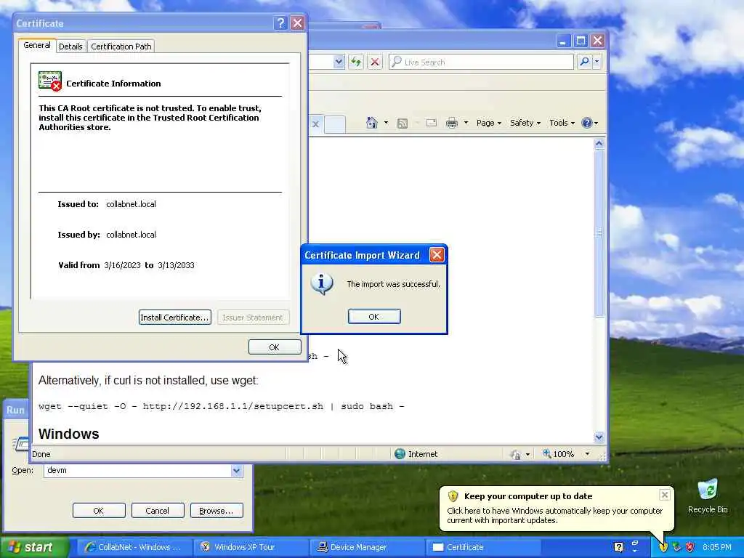Expand the Print options dropdown arrow

pyautogui.click(x=466, y=123)
